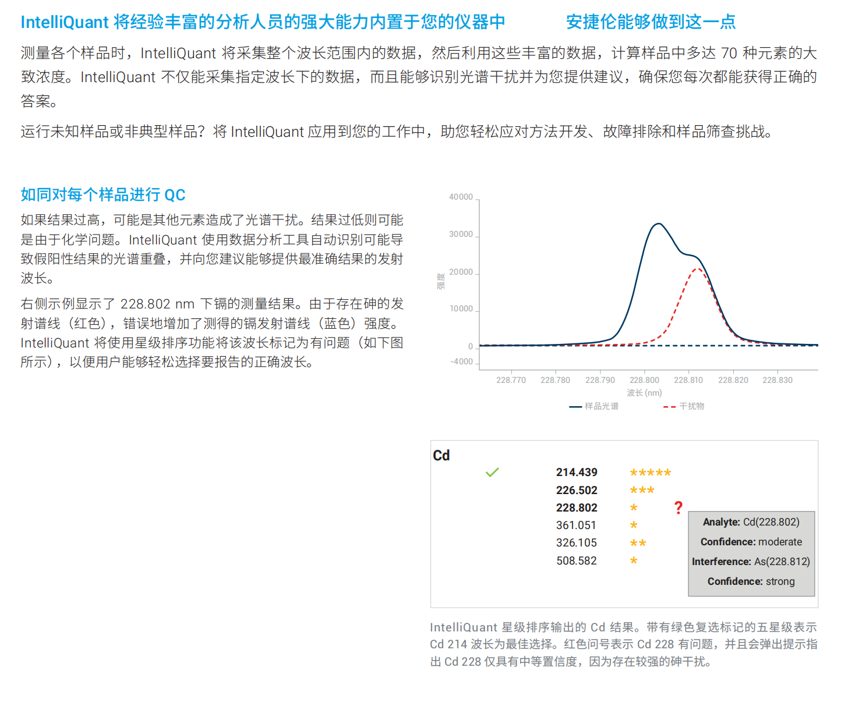Click the three-star rating for 226.502
The width and height of the screenshot is (848, 703).
(x=642, y=490)
